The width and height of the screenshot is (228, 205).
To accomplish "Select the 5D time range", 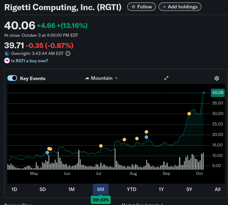I will (43, 189).
